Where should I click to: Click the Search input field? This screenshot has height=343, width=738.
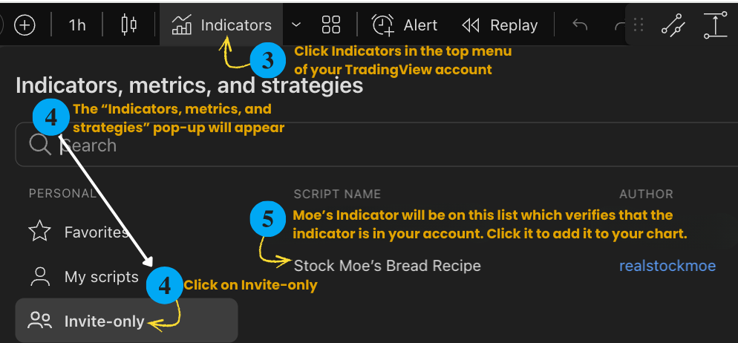coord(371,146)
